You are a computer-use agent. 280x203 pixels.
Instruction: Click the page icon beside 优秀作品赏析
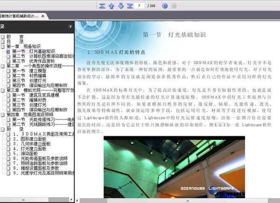[x=8, y=61]
